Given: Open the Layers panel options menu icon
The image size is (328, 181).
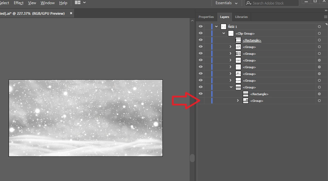Looking at the screenshot, I should pyautogui.click(x=325, y=17).
